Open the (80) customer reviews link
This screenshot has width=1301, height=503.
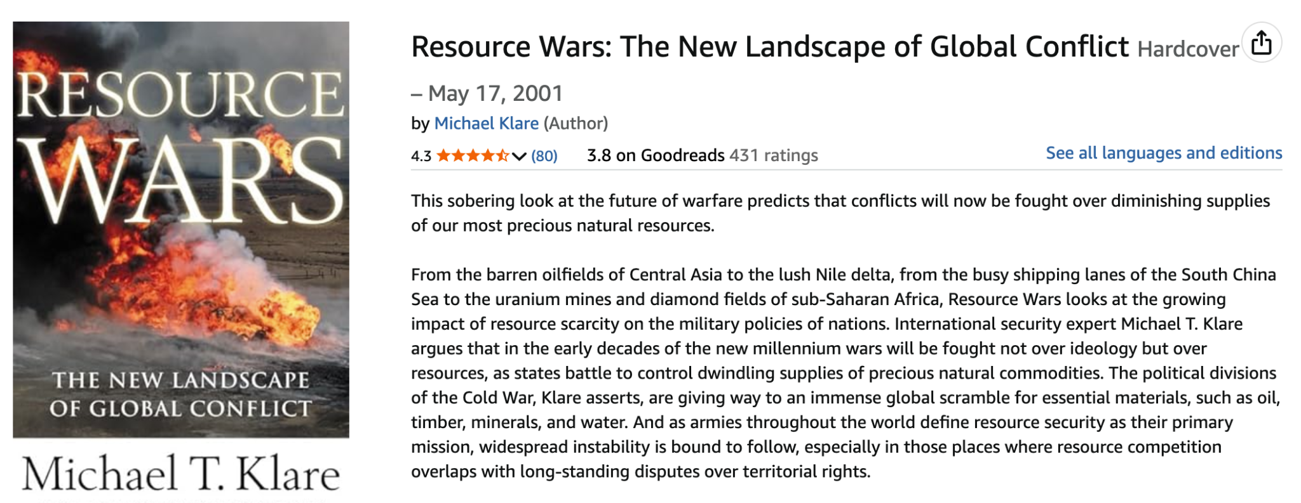tap(544, 156)
